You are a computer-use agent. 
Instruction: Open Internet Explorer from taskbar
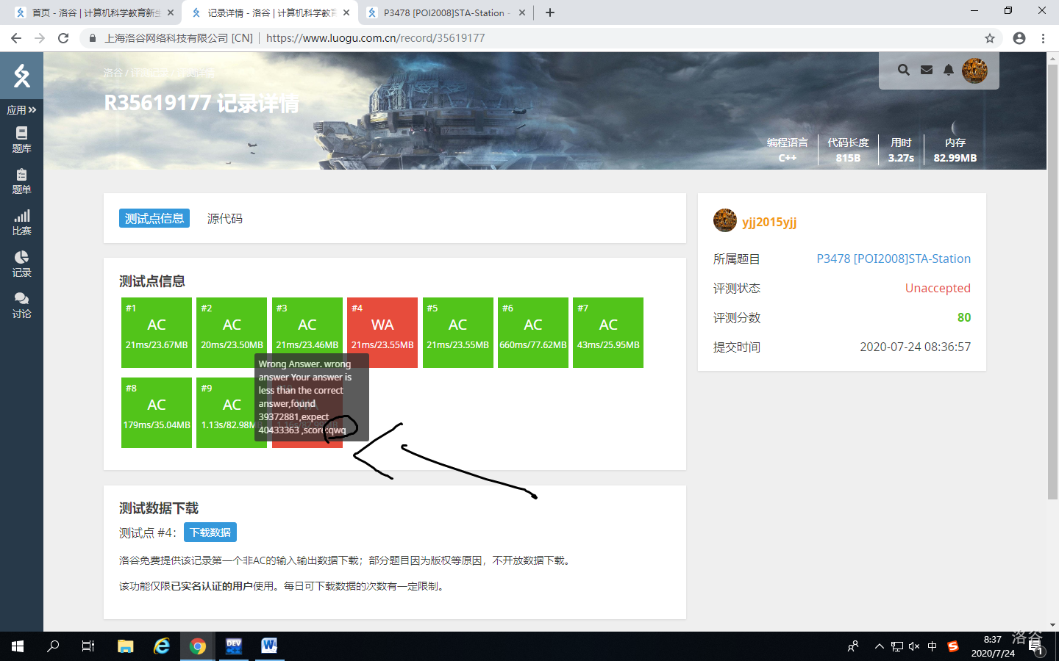pos(162,646)
